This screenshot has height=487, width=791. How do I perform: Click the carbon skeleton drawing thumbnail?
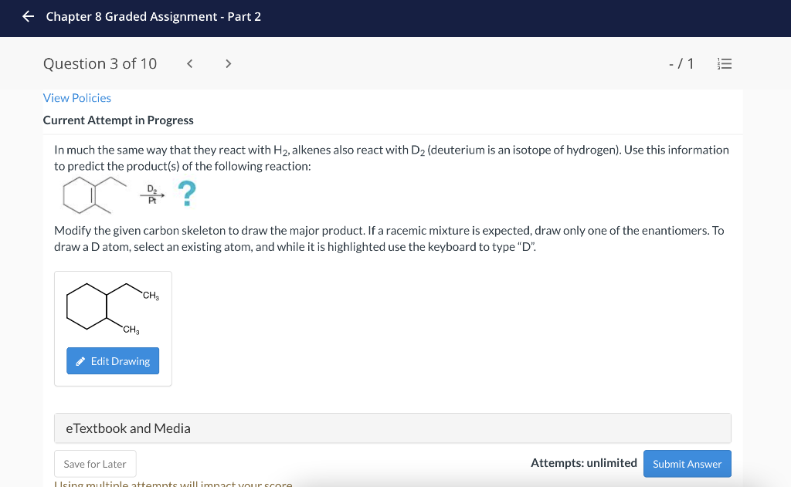pyautogui.click(x=113, y=307)
